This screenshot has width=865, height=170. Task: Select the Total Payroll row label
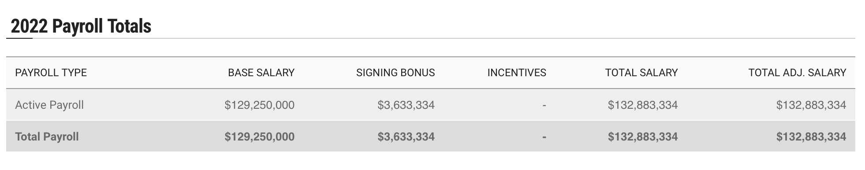47,137
